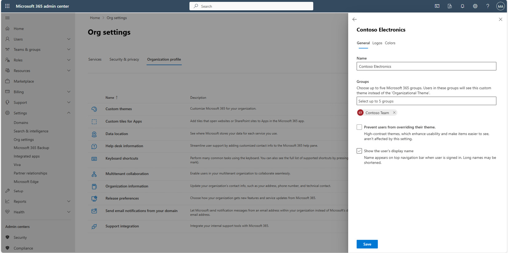Open Cloud Shell icon in header

click(437, 6)
